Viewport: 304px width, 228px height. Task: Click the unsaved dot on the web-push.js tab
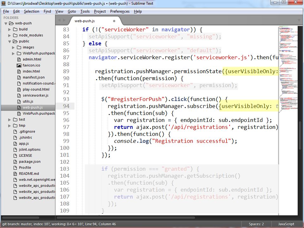point(114,21)
